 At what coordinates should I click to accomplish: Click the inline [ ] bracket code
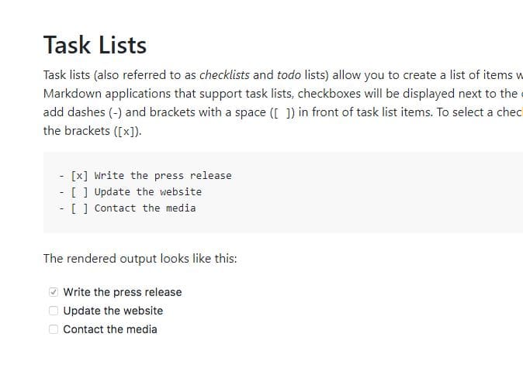tap(282, 112)
